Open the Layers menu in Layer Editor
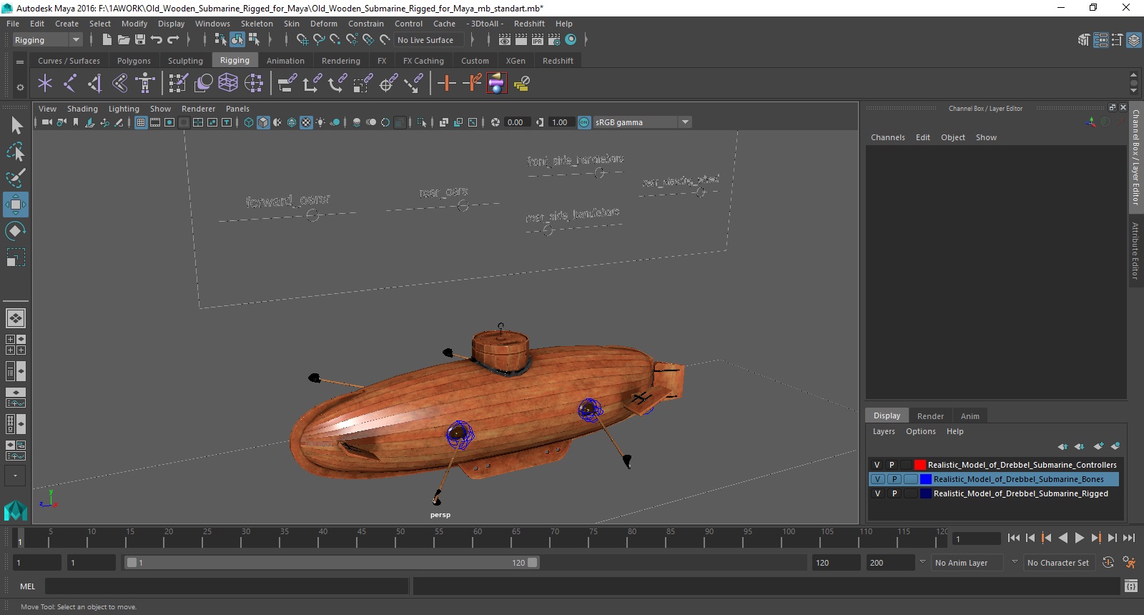The width and height of the screenshot is (1144, 615). 884,431
